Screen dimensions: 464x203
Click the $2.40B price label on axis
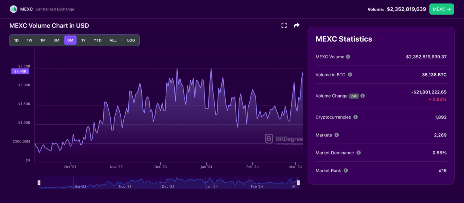[20, 71]
